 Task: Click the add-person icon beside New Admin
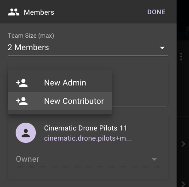22,83
